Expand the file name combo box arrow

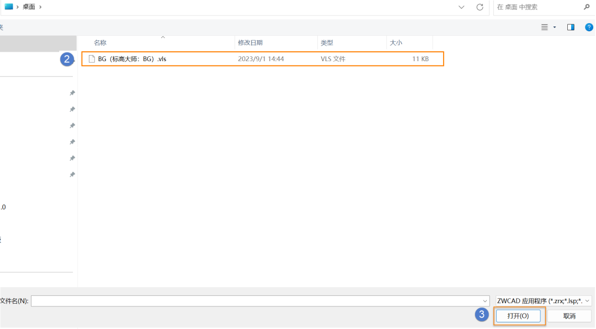pyautogui.click(x=485, y=301)
